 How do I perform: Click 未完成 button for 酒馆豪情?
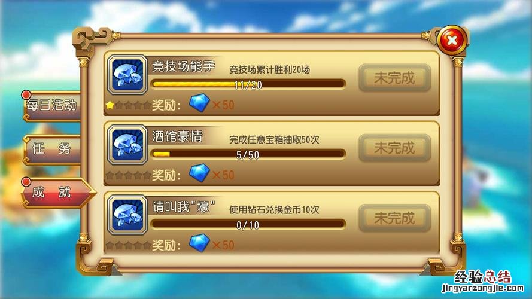point(394,148)
